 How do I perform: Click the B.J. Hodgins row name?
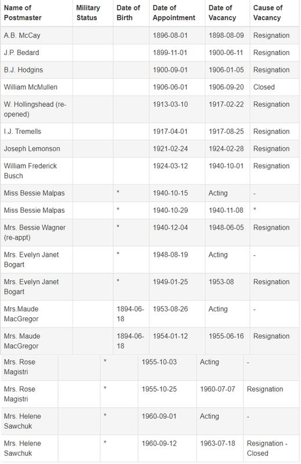click(23, 70)
